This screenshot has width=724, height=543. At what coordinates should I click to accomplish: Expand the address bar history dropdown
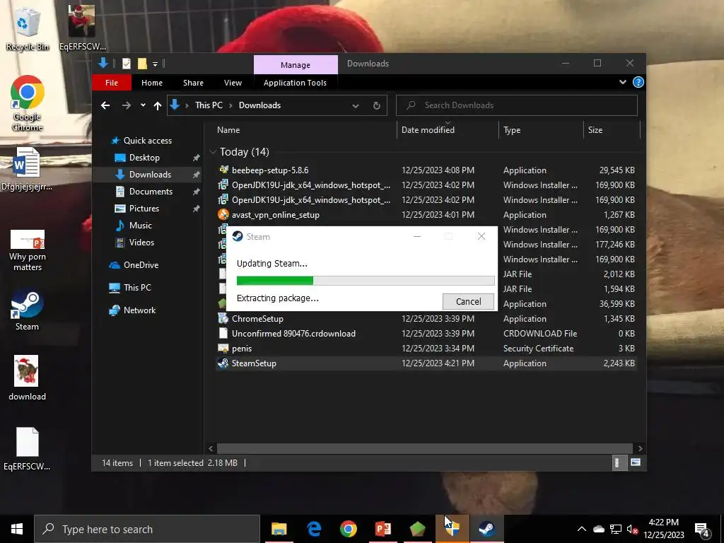click(x=355, y=105)
